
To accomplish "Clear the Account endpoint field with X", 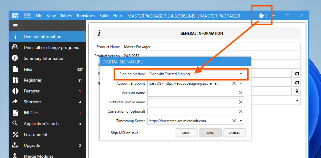I will (x=234, y=83).
